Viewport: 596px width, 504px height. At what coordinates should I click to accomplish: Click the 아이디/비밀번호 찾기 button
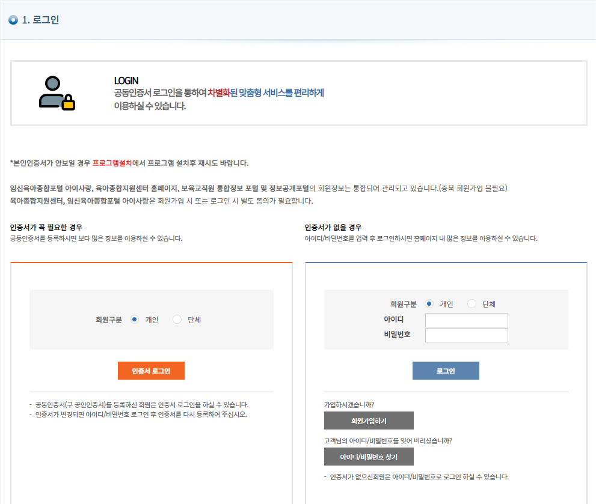[368, 457]
